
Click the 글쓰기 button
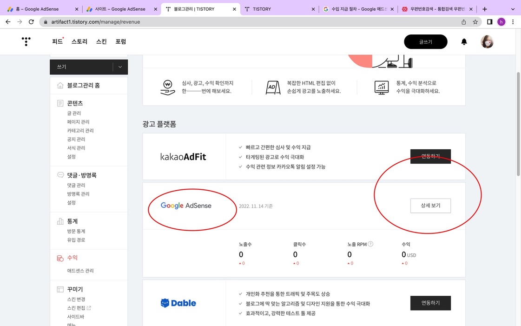[426, 42]
